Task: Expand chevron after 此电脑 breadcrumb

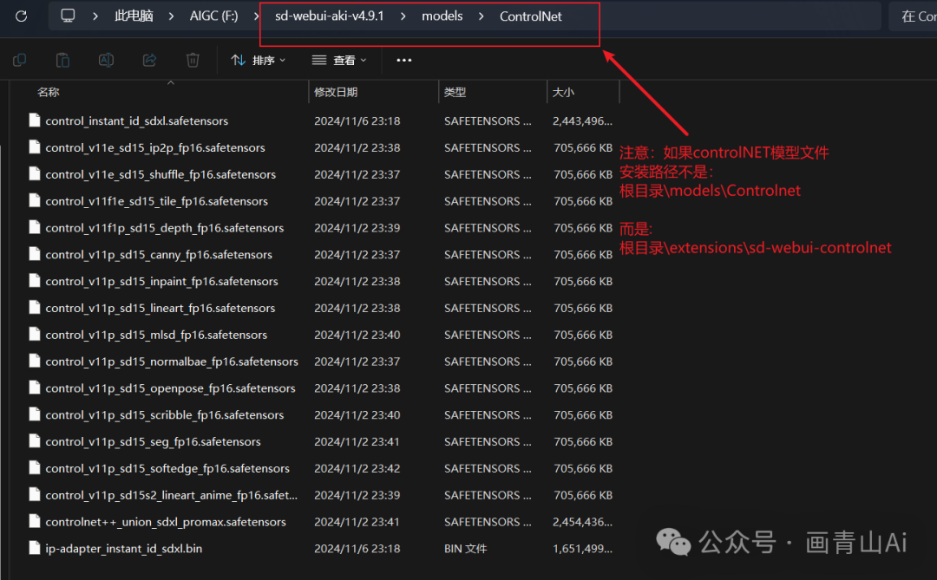Action: (171, 16)
